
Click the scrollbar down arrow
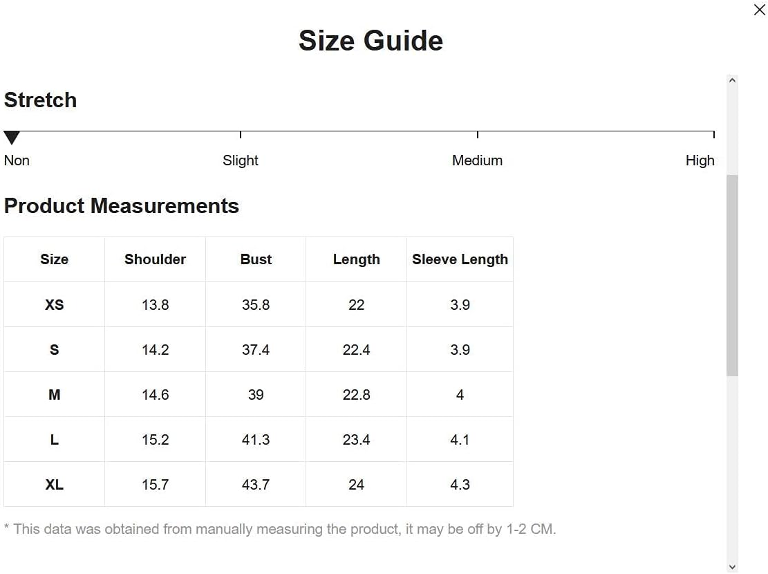pyautogui.click(x=732, y=567)
